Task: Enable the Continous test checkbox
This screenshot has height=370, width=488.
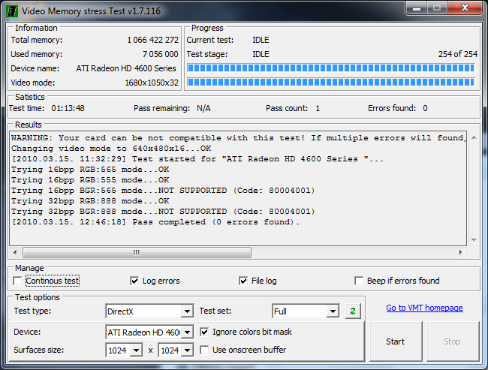Action: [x=17, y=281]
